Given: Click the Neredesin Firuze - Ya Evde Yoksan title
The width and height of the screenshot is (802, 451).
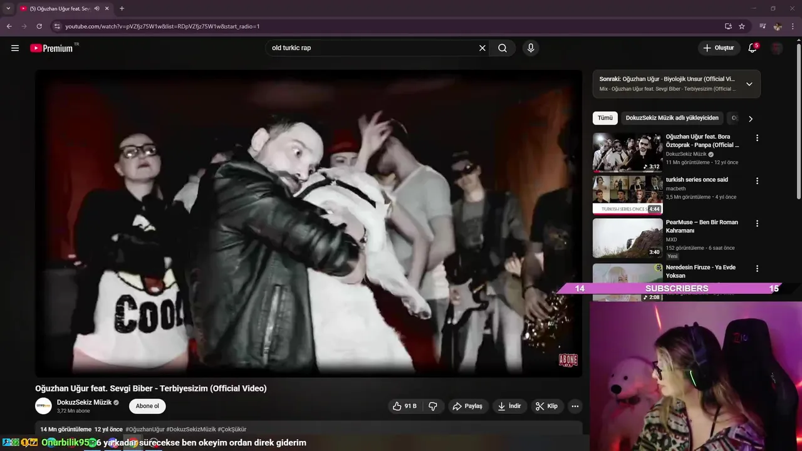Looking at the screenshot, I should [702, 271].
